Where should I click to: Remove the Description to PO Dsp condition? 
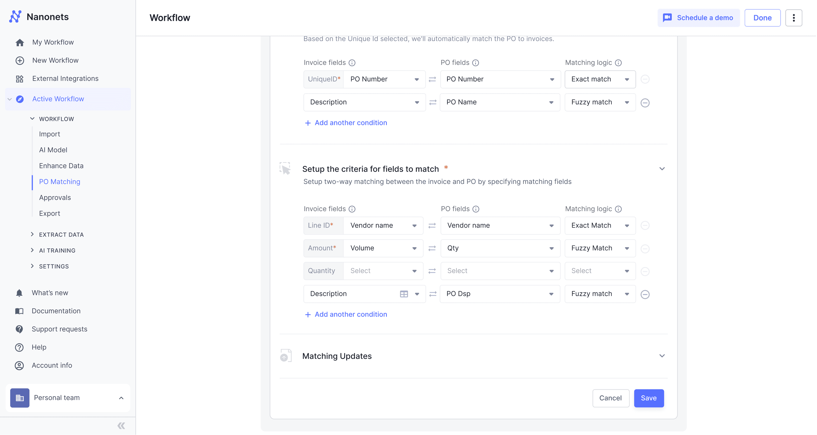[x=645, y=294]
